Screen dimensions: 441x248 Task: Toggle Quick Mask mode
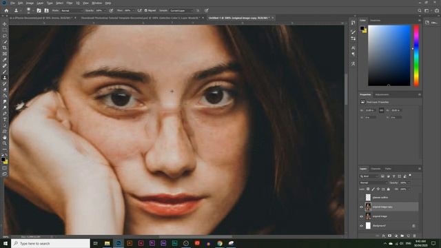5,168
